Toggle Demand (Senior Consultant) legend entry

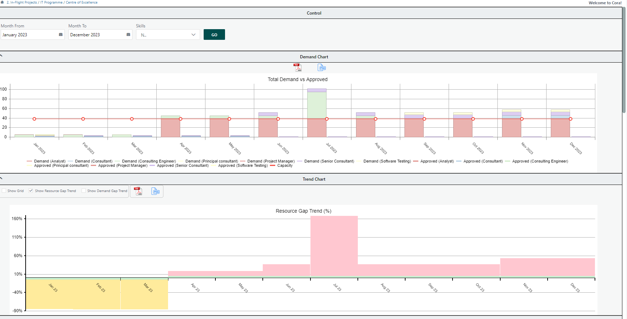[326, 161]
